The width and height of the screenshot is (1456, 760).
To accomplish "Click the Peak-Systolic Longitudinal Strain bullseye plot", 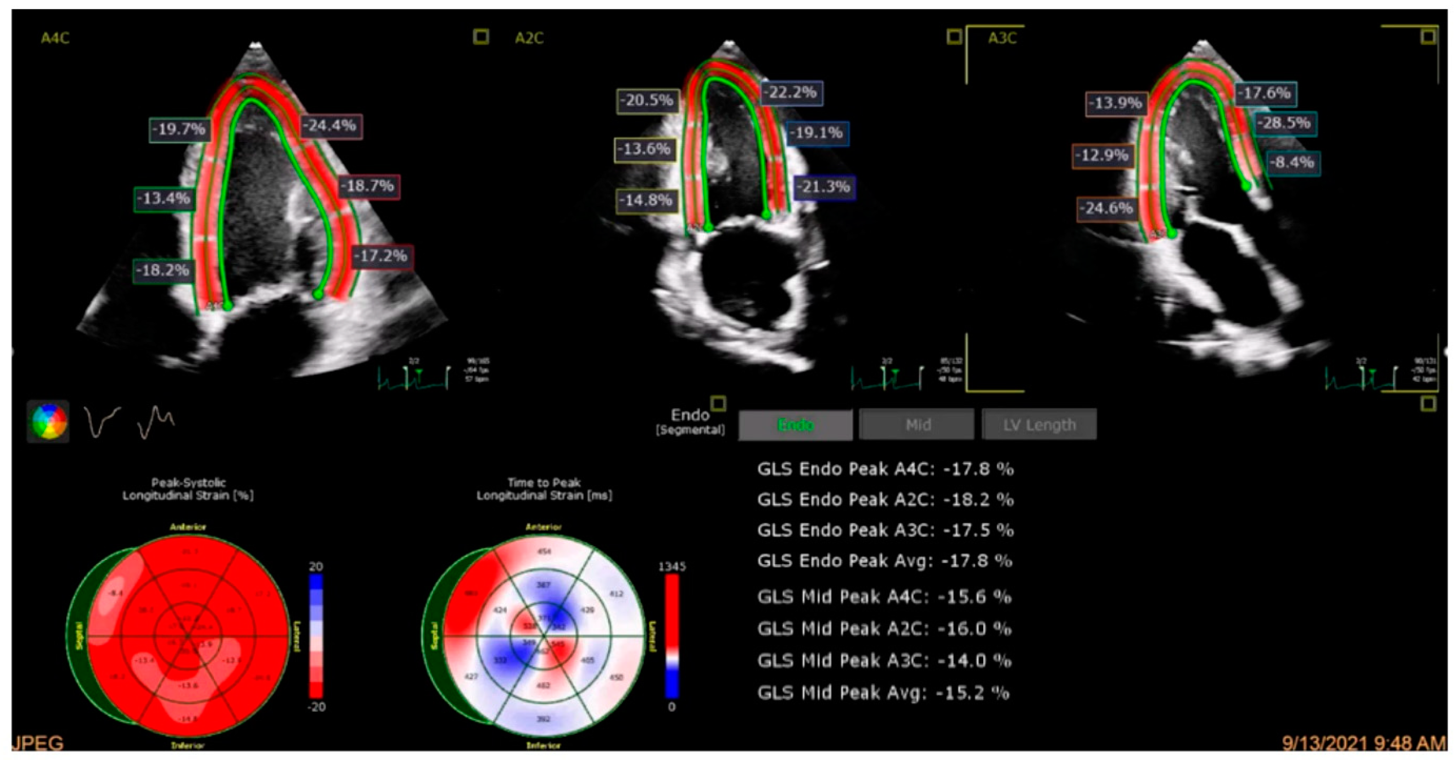I will [188, 636].
